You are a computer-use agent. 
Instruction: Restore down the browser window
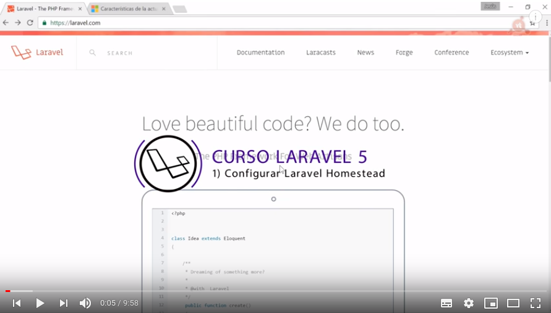(x=528, y=7)
